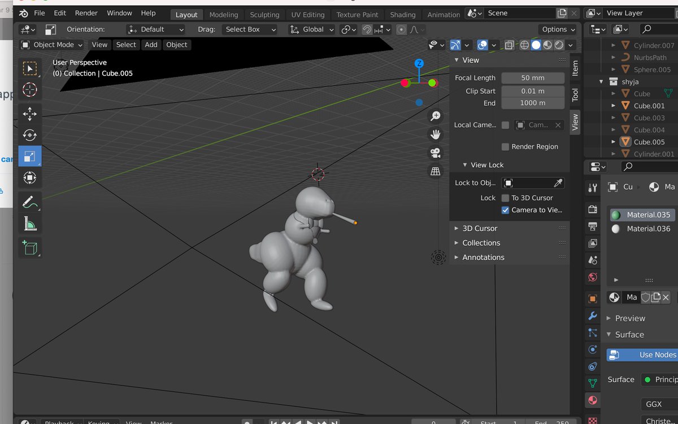Select the Annotate tool
The width and height of the screenshot is (678, 424).
pyautogui.click(x=29, y=202)
